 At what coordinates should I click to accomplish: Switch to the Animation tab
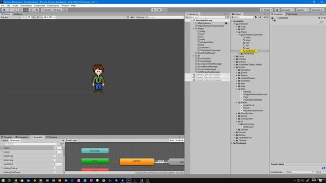pos(21,137)
